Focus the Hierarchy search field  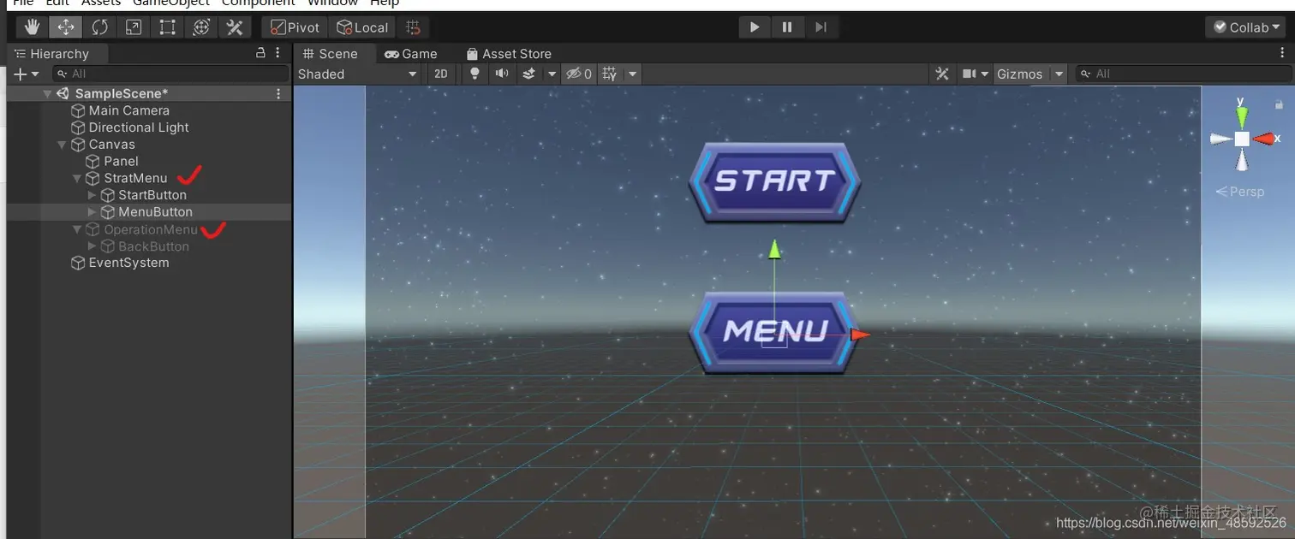click(x=170, y=74)
